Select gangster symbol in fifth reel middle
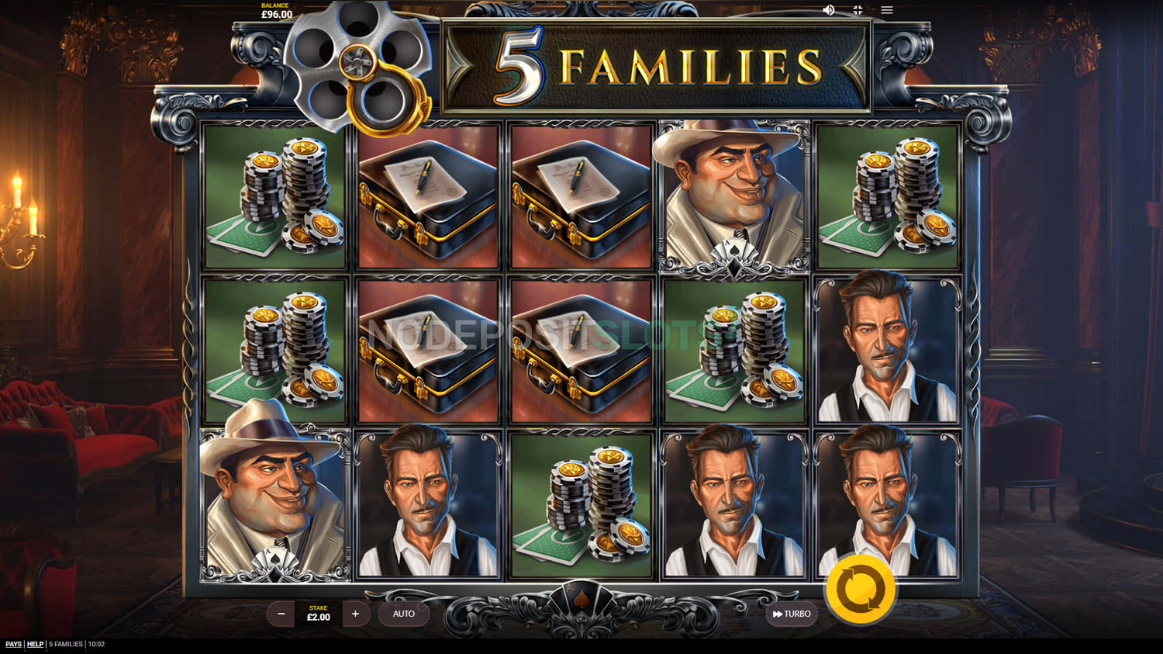This screenshot has width=1163, height=654. click(x=888, y=351)
